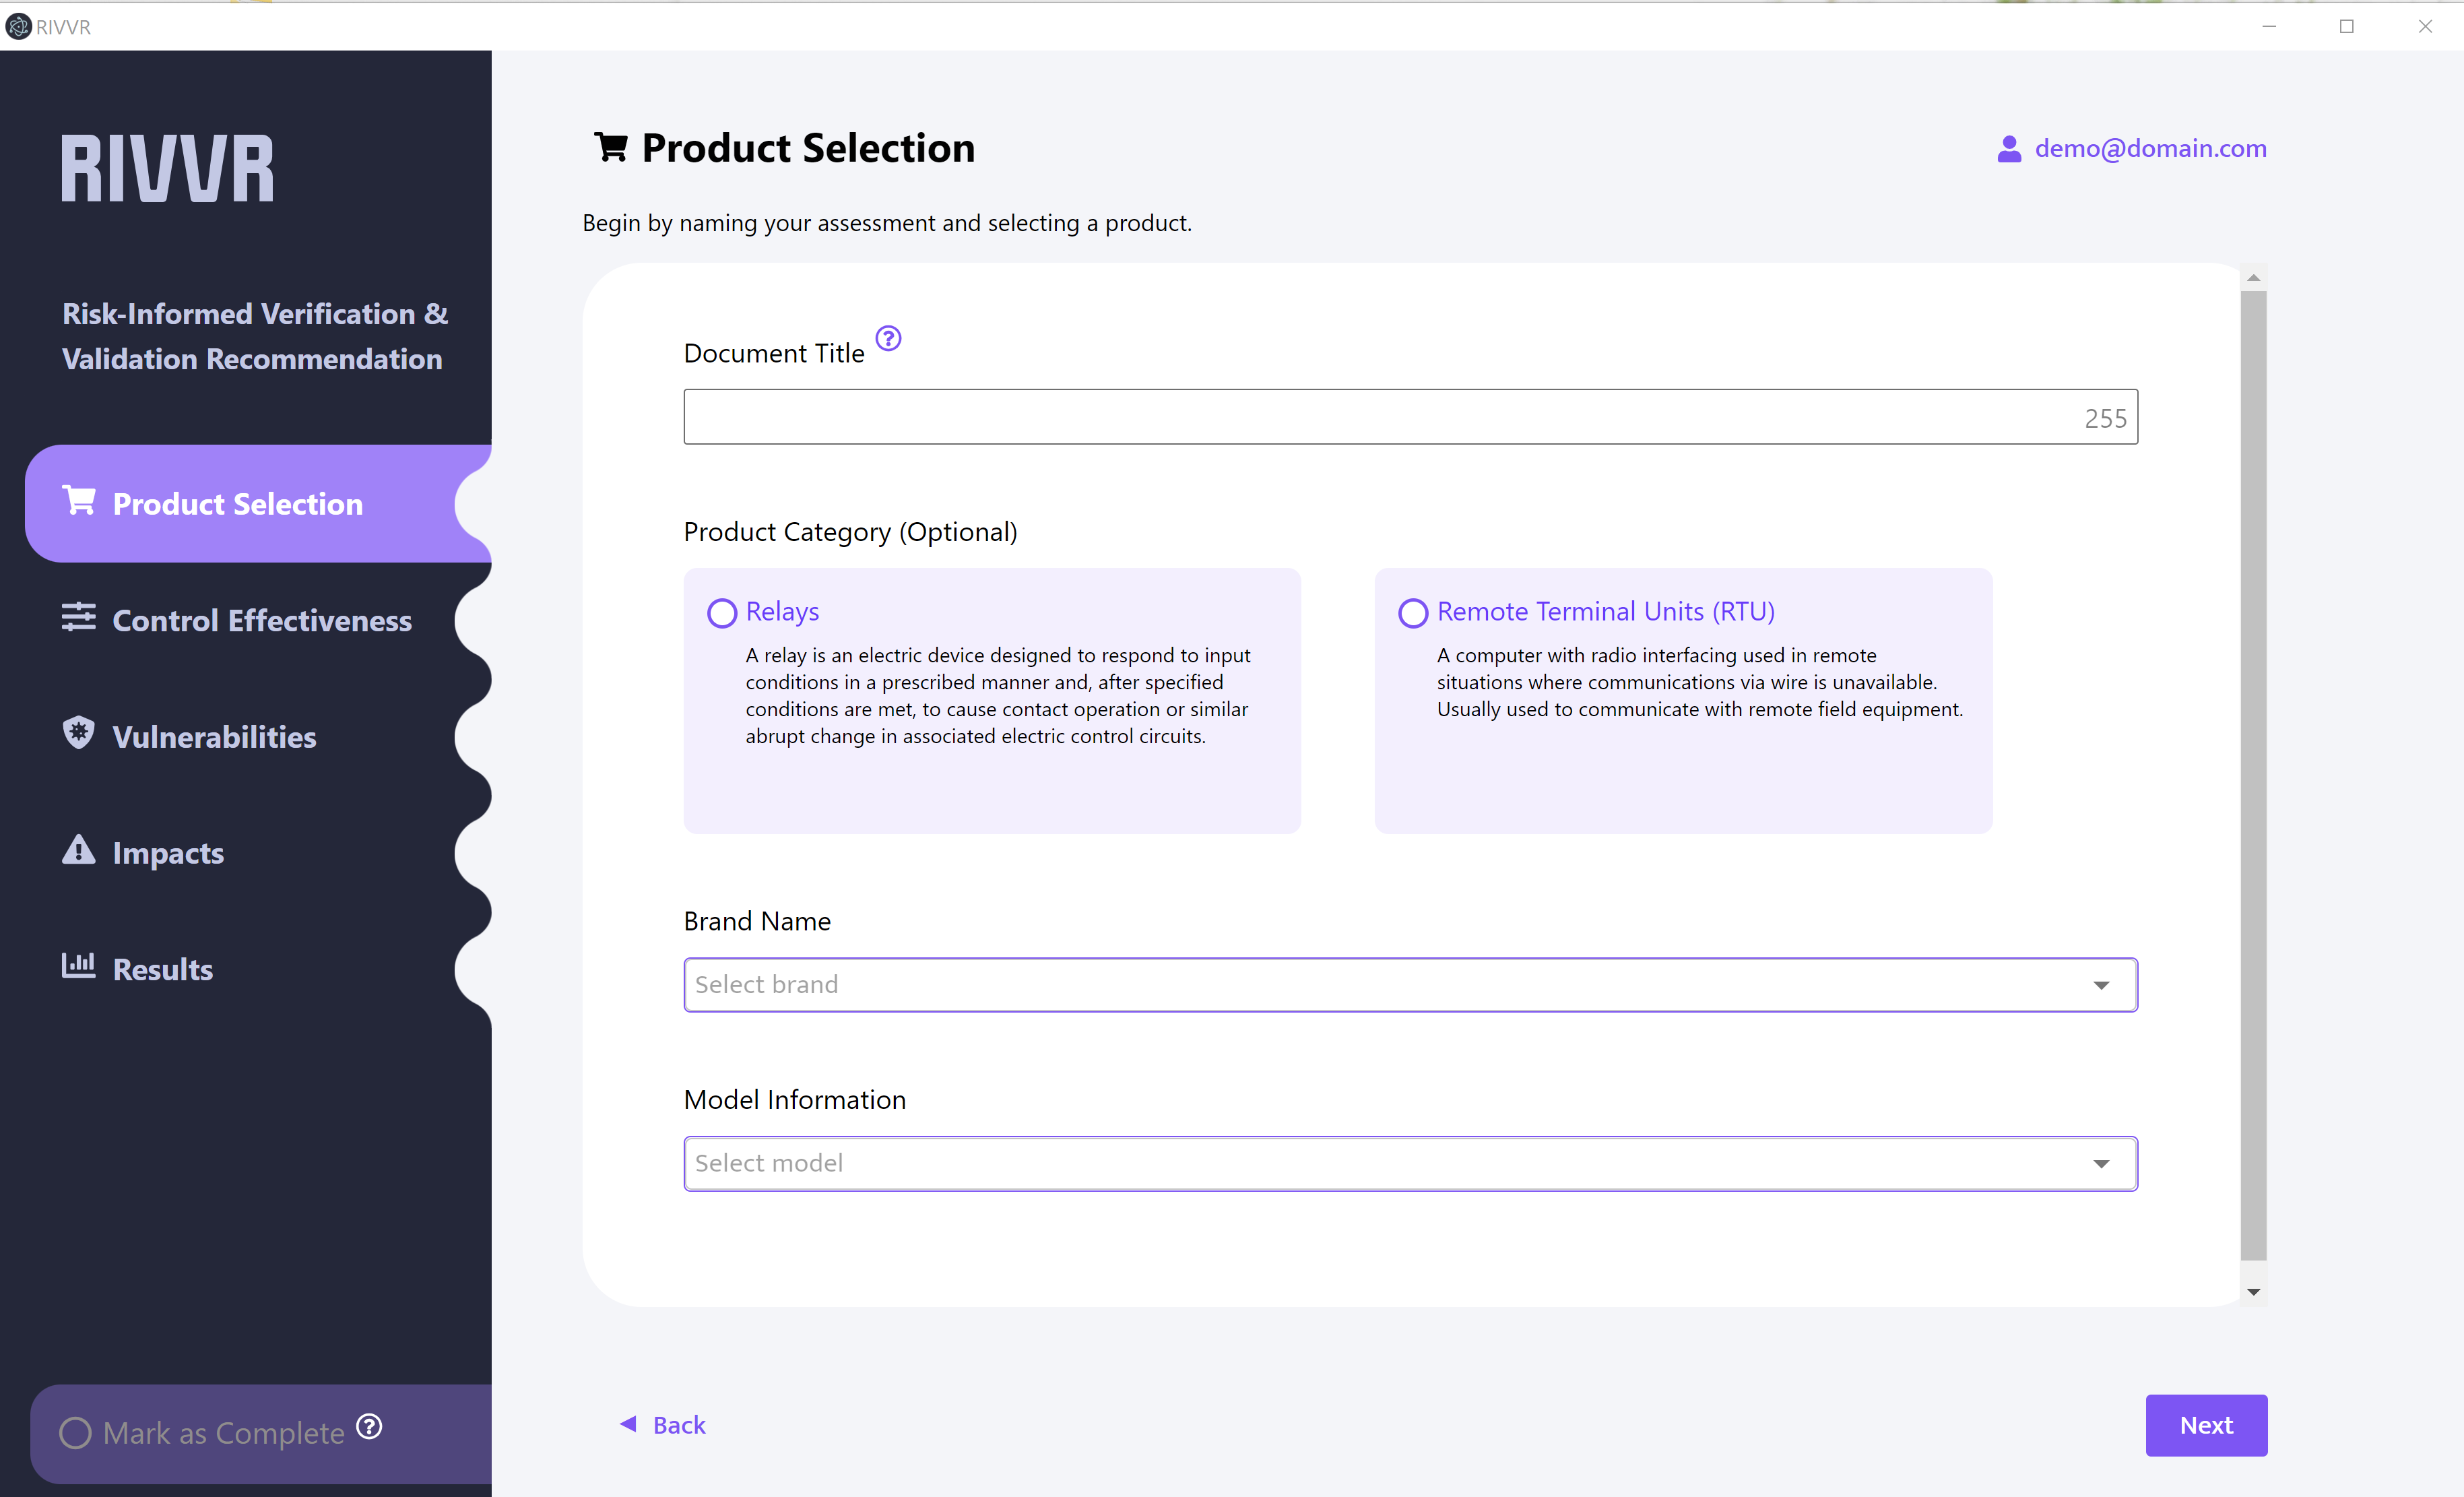Click the RTU description card text
Screen dimensions: 2464x1497
[x=1700, y=682]
